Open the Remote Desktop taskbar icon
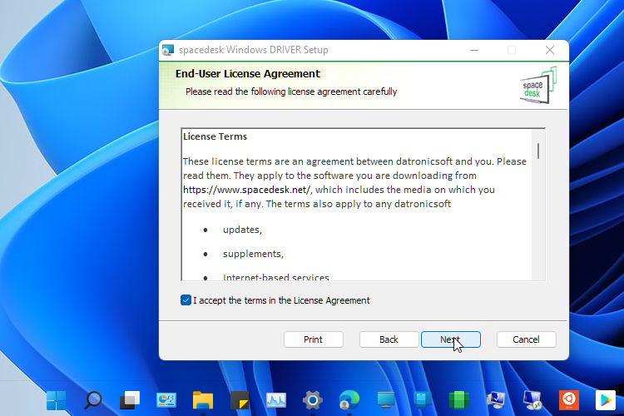 point(532,400)
